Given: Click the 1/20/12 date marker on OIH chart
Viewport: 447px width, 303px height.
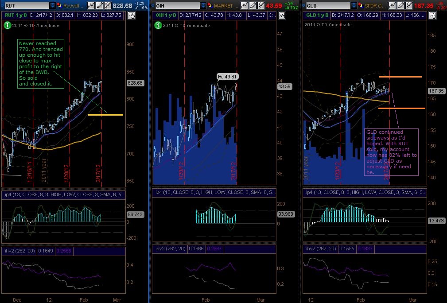Looking at the screenshot, I should [x=181, y=172].
